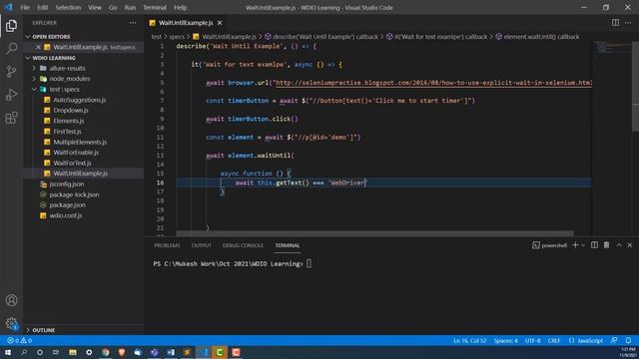
Task: Open jsconfig.json file
Action: [67, 183]
